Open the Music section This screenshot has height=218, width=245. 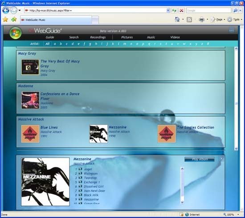pos(151,37)
